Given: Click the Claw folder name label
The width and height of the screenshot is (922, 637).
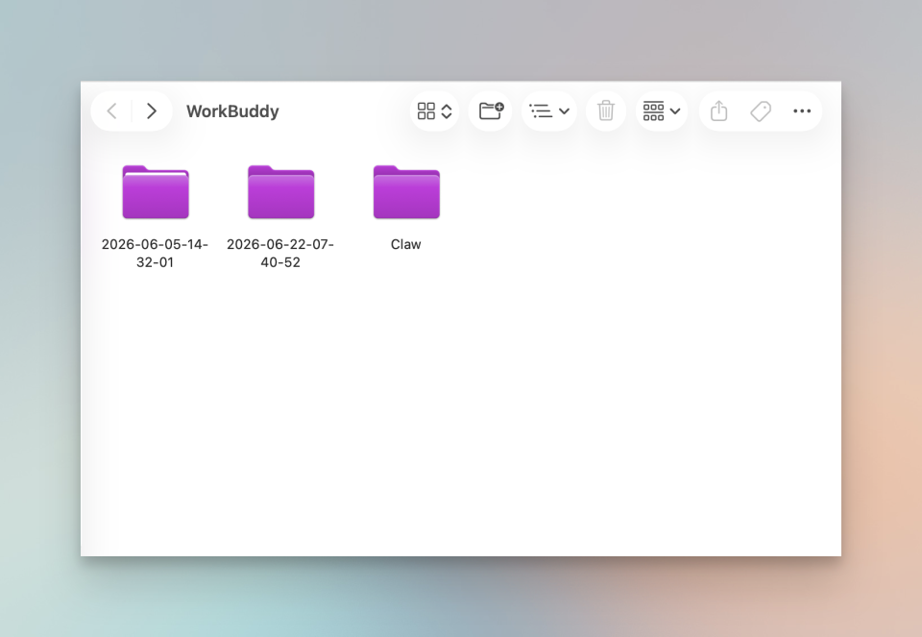Looking at the screenshot, I should (x=405, y=244).
